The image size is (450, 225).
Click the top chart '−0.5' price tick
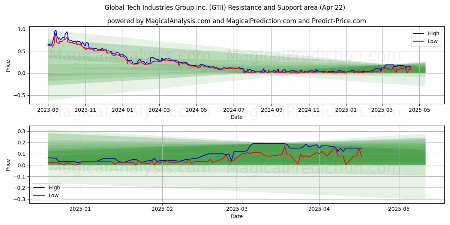19,96
